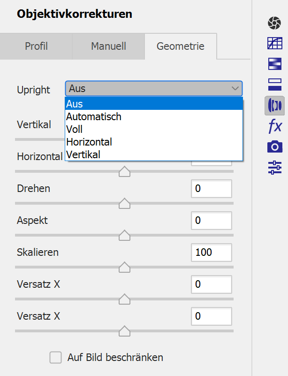Open the fx Effects panel

274,126
